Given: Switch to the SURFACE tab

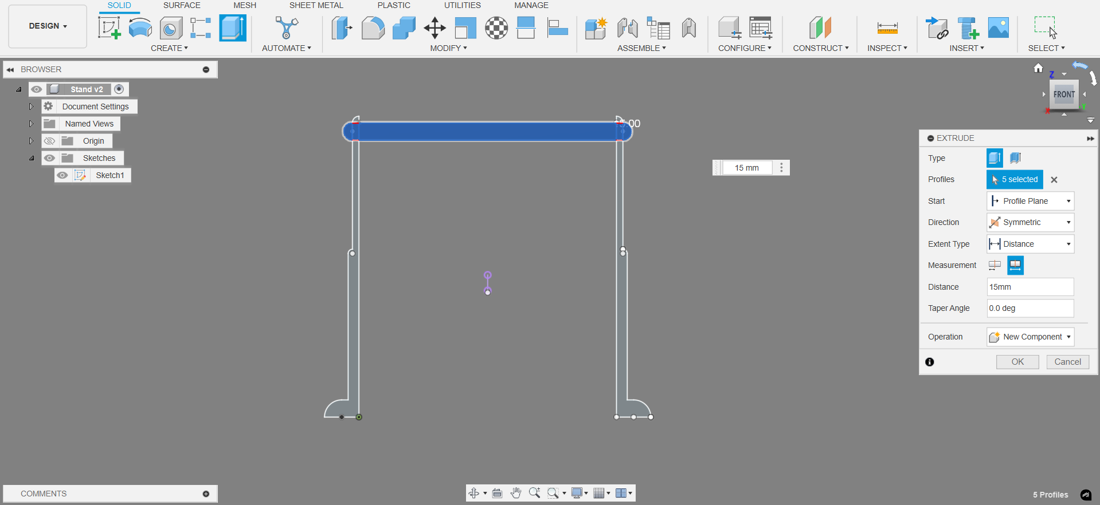Looking at the screenshot, I should click(x=182, y=5).
